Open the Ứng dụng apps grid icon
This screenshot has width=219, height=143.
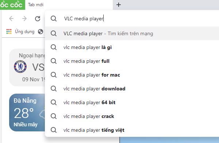click(x=9, y=32)
